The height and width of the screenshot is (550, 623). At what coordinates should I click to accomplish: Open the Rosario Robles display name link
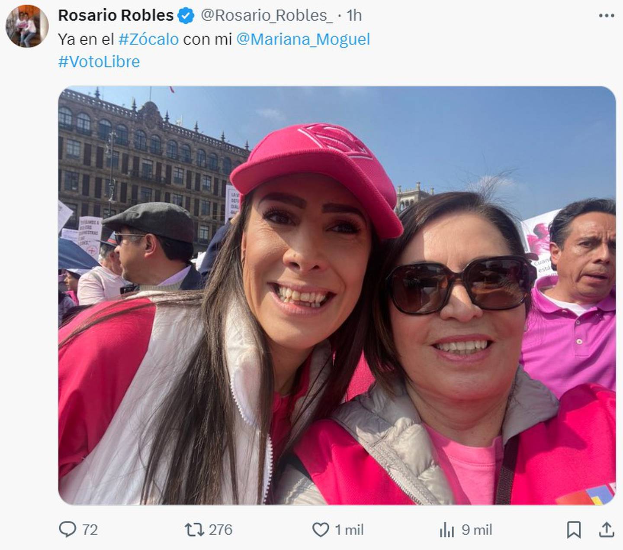(x=116, y=15)
